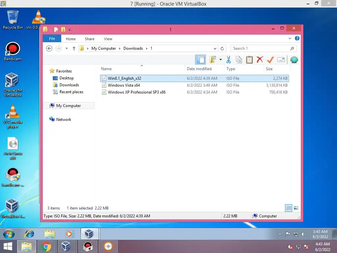Switch to large icons view

click(x=296, y=208)
